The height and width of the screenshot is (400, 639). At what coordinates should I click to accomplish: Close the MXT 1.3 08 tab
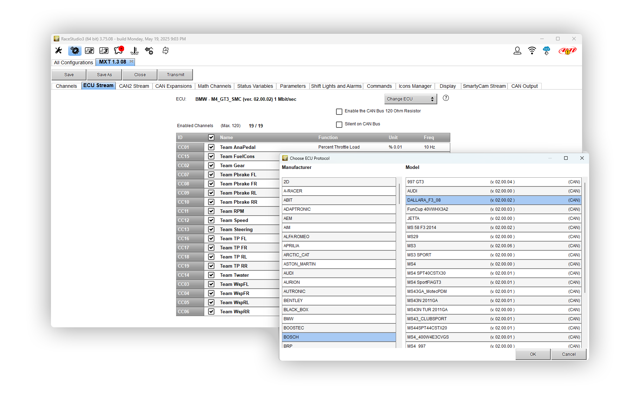pos(131,61)
